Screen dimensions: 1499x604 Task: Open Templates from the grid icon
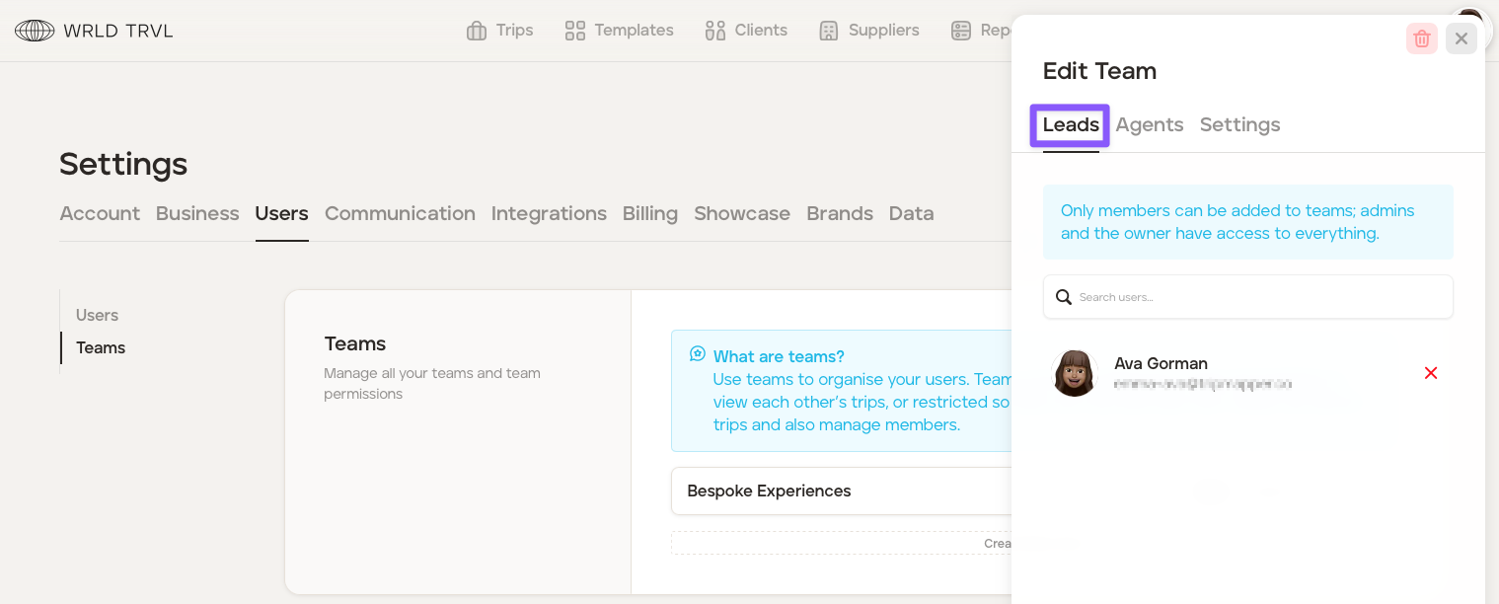coord(575,31)
